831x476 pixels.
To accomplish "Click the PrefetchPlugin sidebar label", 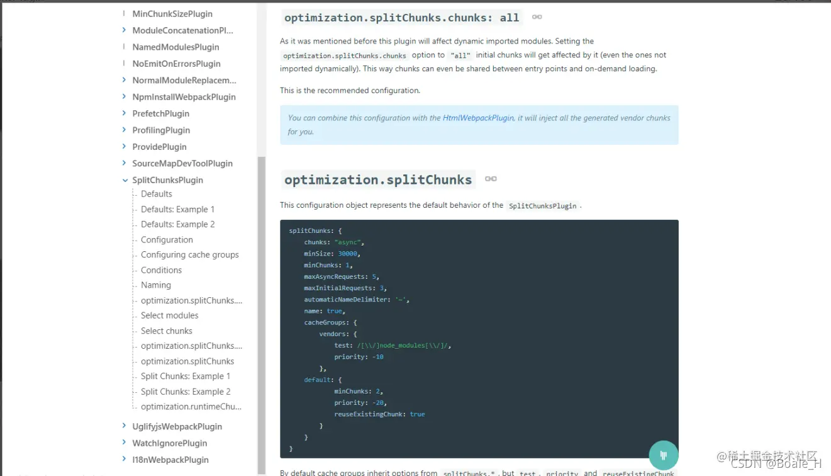I will [x=161, y=113].
